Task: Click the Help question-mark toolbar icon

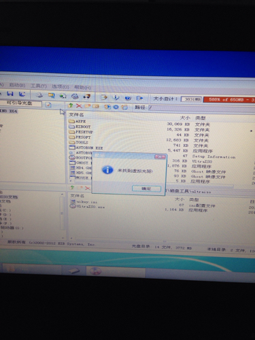Action: pos(128,98)
